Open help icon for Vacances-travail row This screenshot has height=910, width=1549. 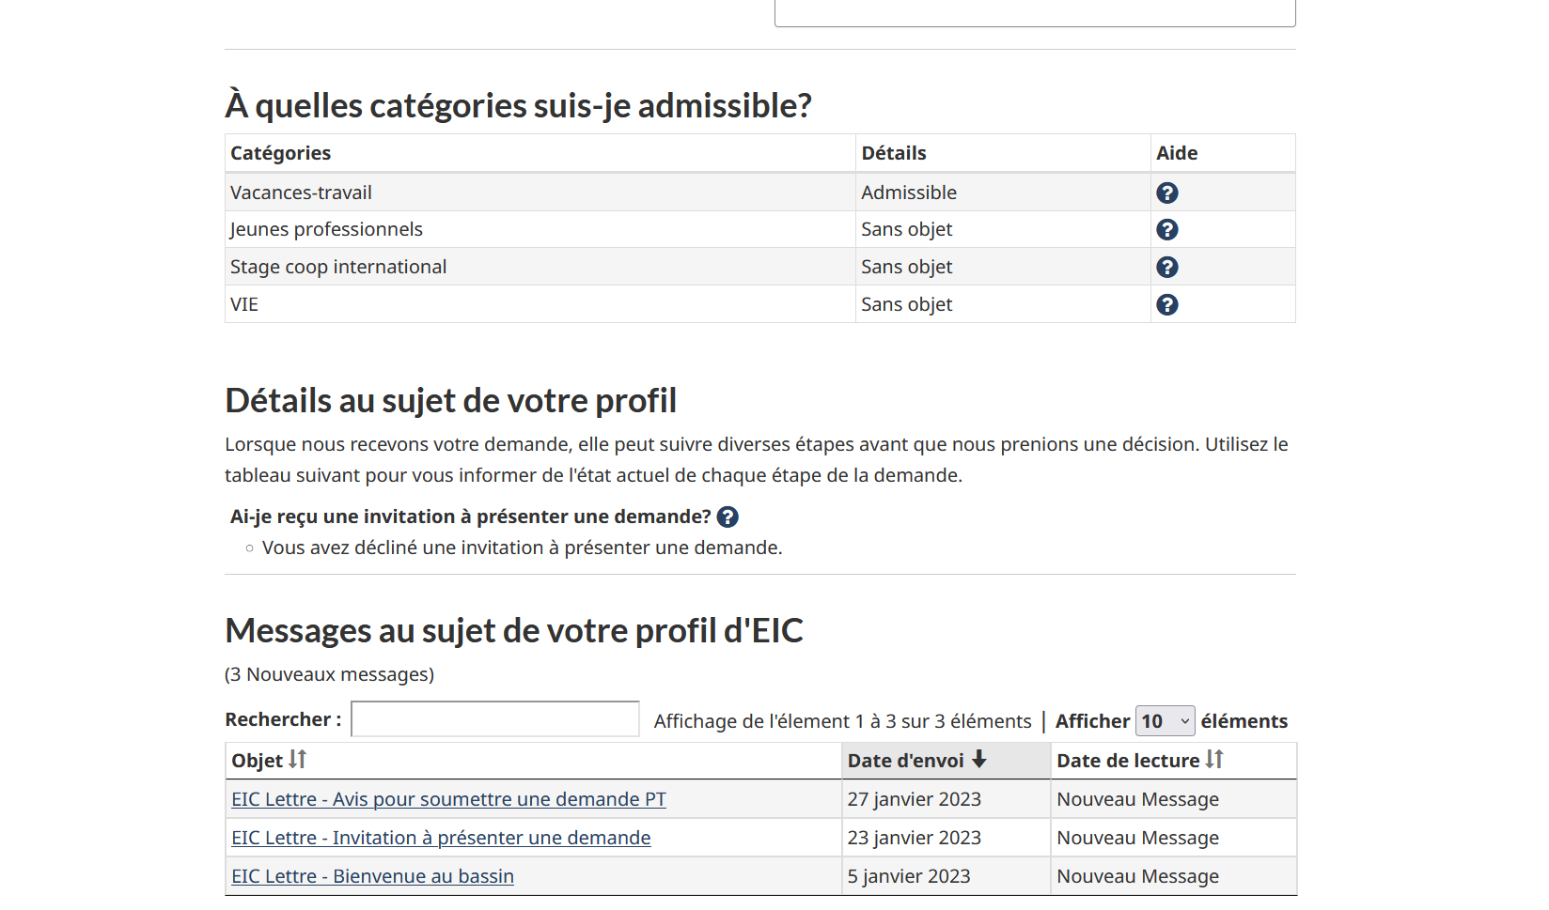click(1166, 193)
